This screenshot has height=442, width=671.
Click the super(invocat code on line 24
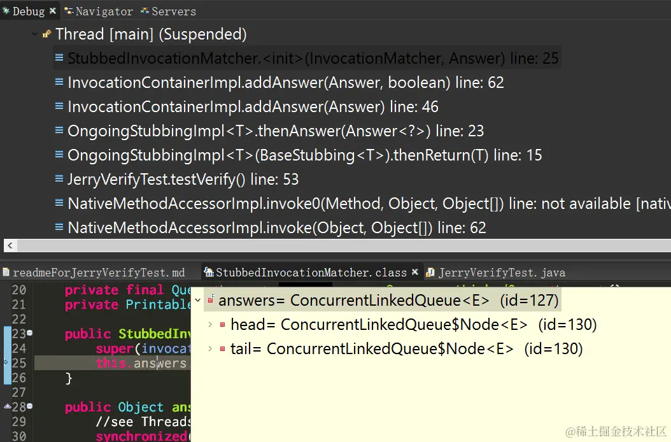(x=143, y=348)
